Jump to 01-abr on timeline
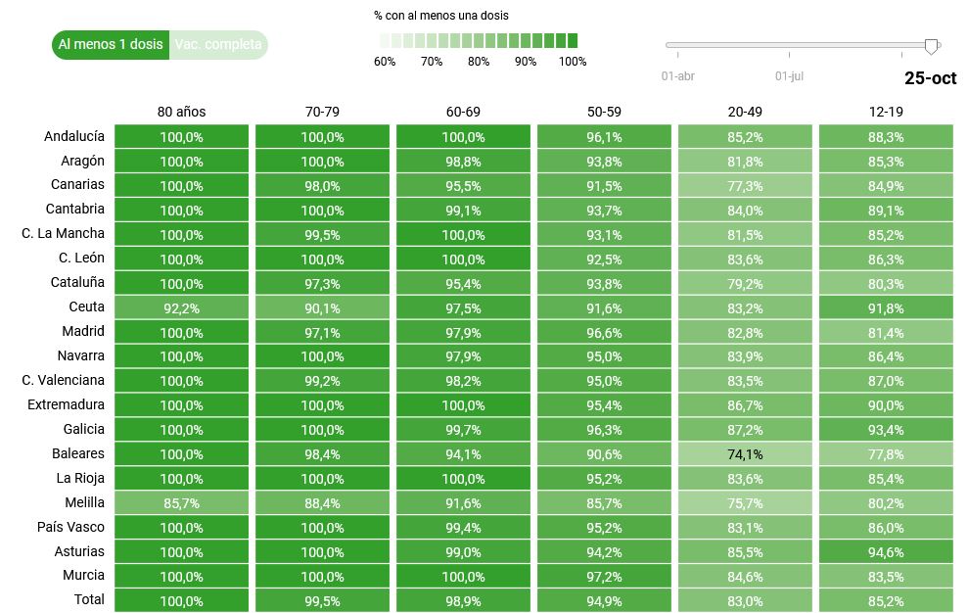This screenshot has height=613, width=968. [678, 75]
